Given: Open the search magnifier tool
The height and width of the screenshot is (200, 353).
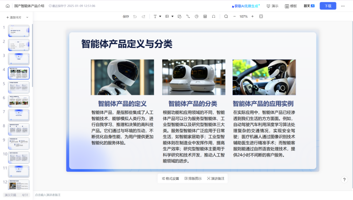Looking at the screenshot, I should click(226, 16).
